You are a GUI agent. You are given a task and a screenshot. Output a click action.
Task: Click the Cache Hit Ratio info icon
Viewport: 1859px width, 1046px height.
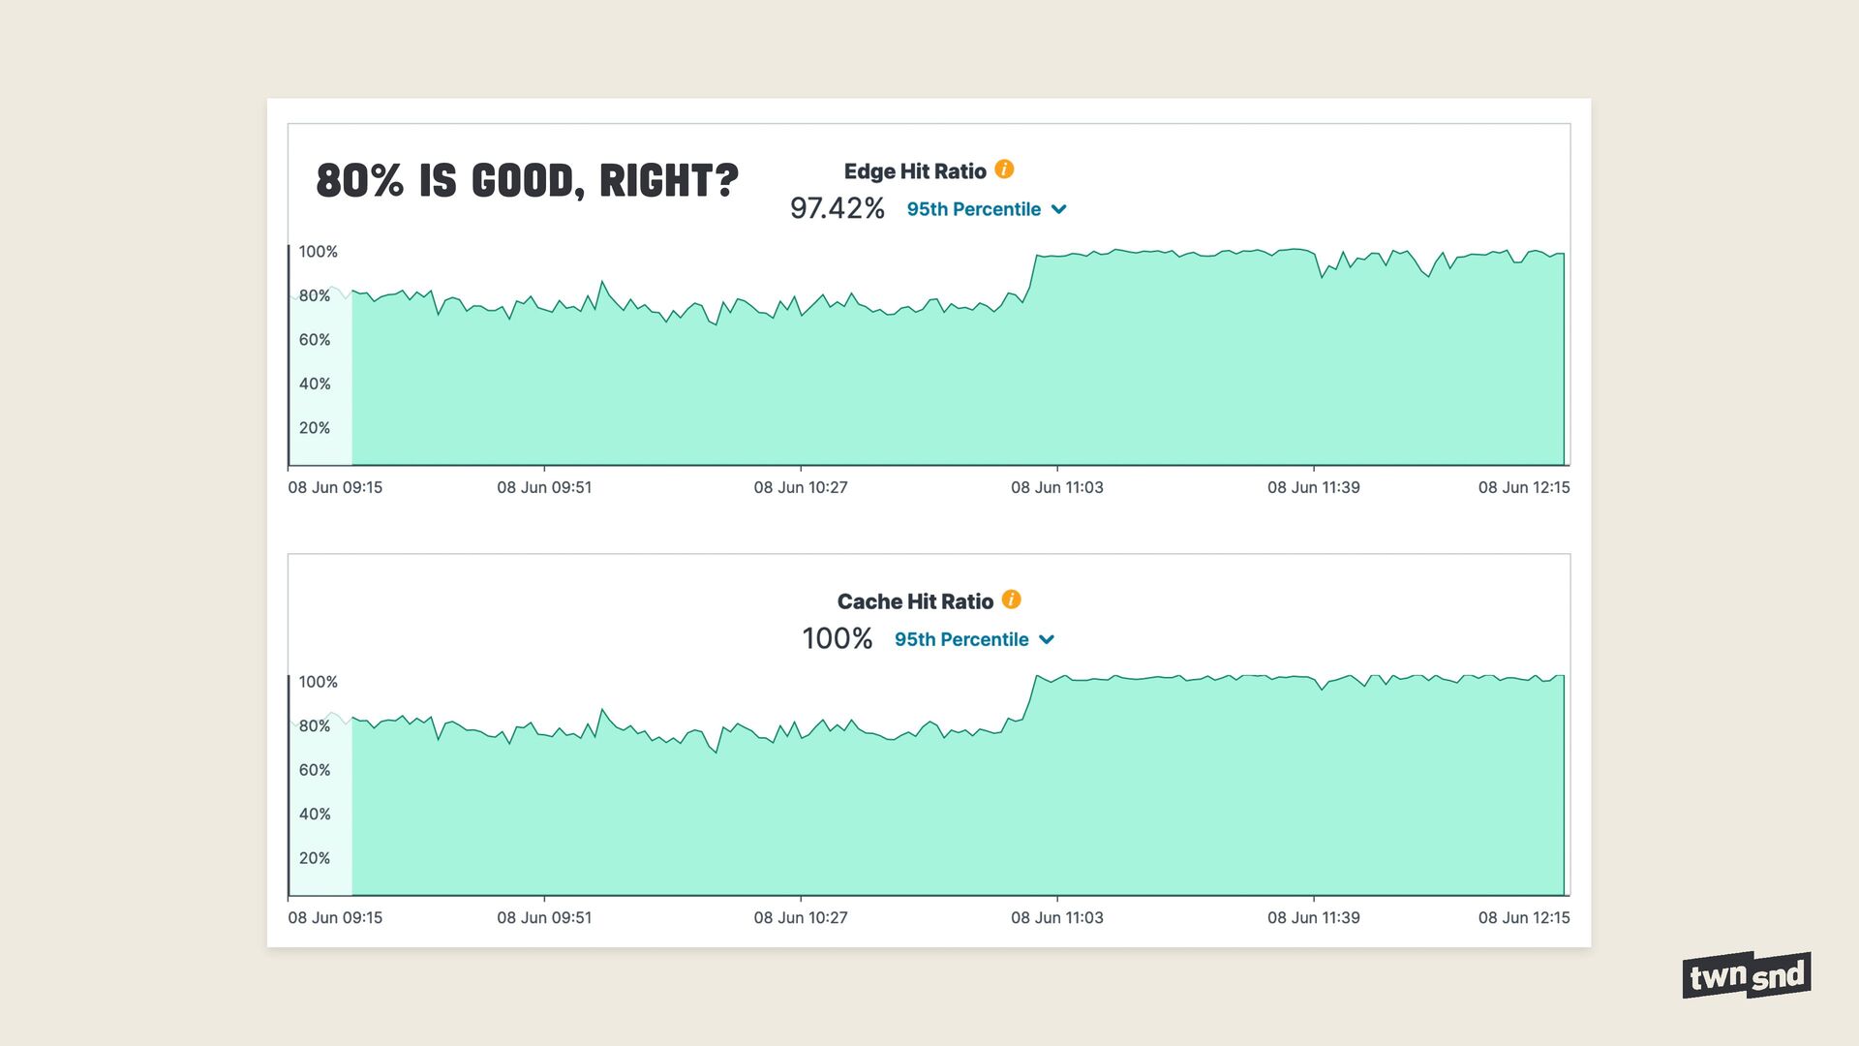(1011, 600)
